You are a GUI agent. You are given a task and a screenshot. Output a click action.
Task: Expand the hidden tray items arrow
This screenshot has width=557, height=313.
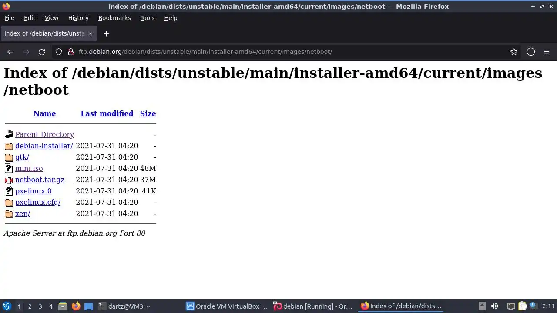point(482,306)
